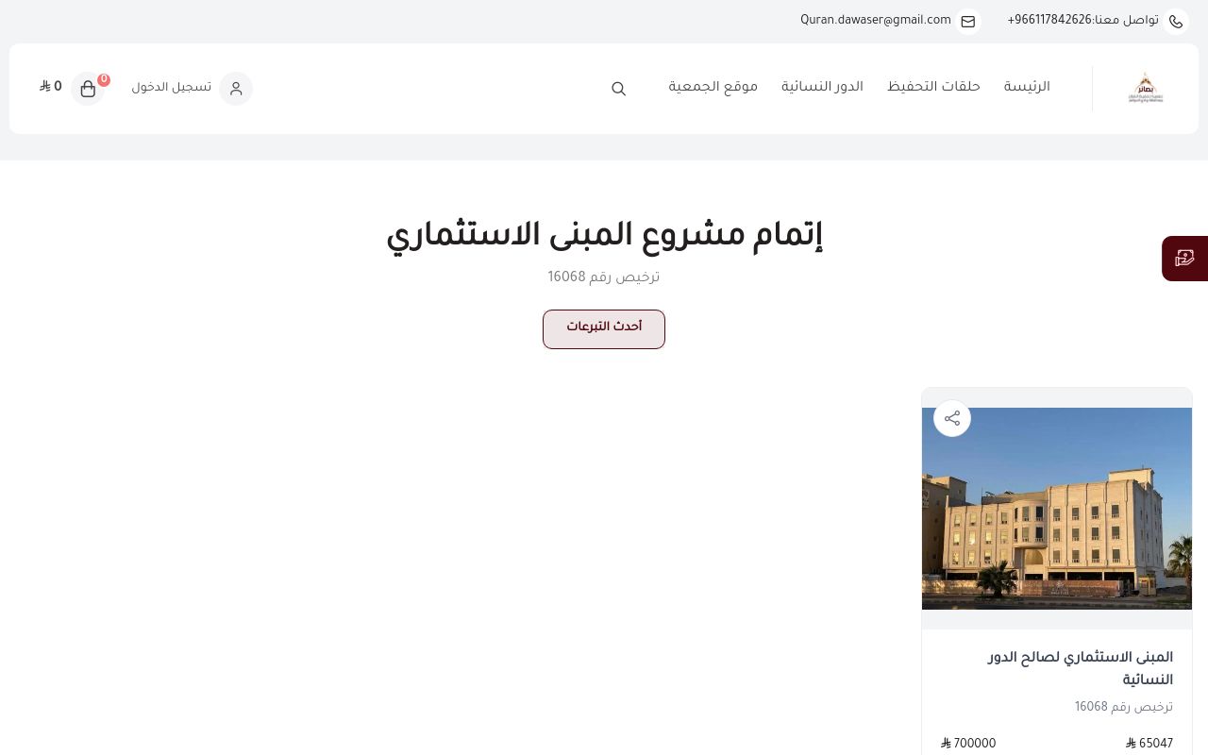Click the Quran.dawaser@gmail.com email address
Image resolution: width=1208 pixels, height=755 pixels.
pos(876,21)
